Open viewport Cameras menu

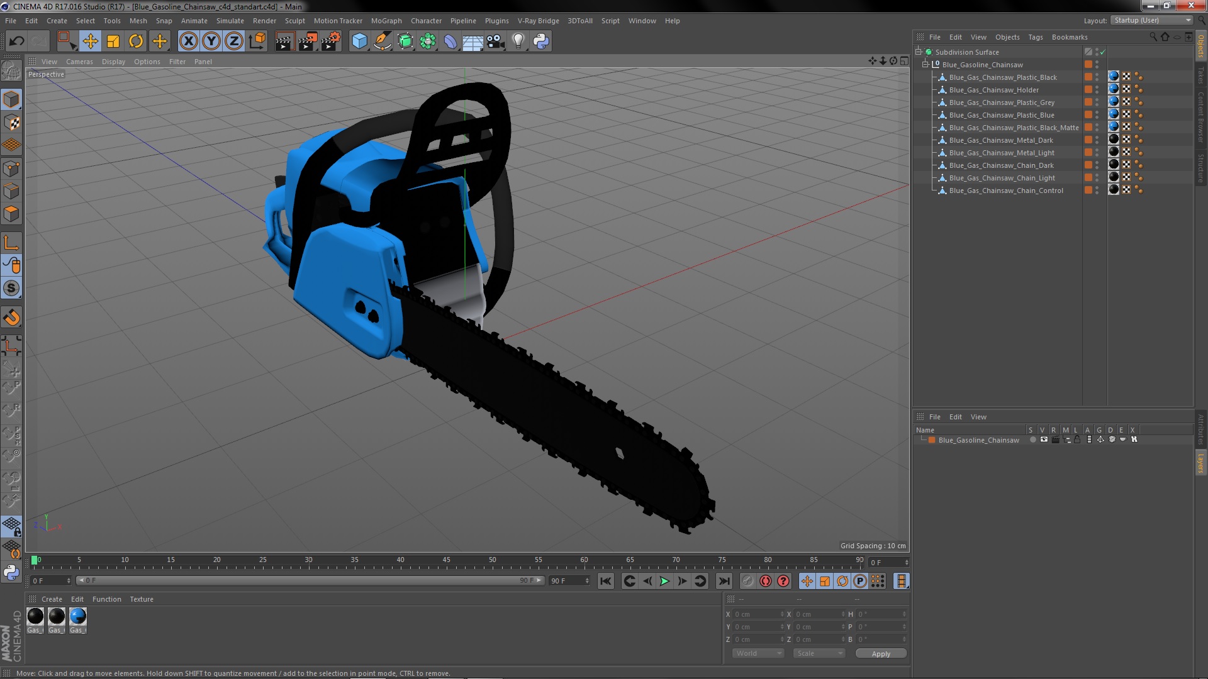79,62
